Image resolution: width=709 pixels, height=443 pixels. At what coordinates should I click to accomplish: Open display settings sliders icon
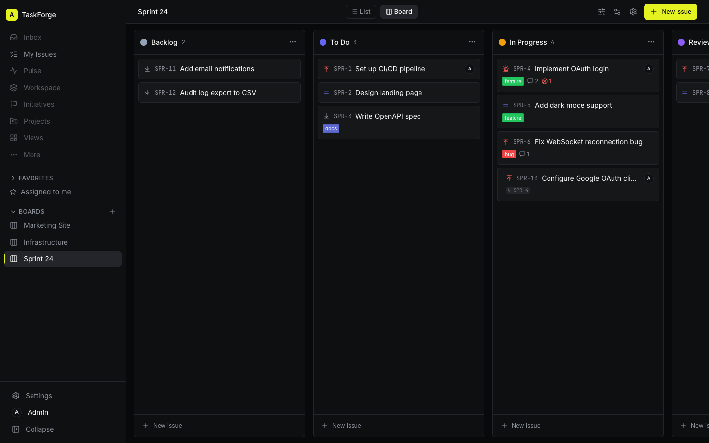pyautogui.click(x=617, y=12)
